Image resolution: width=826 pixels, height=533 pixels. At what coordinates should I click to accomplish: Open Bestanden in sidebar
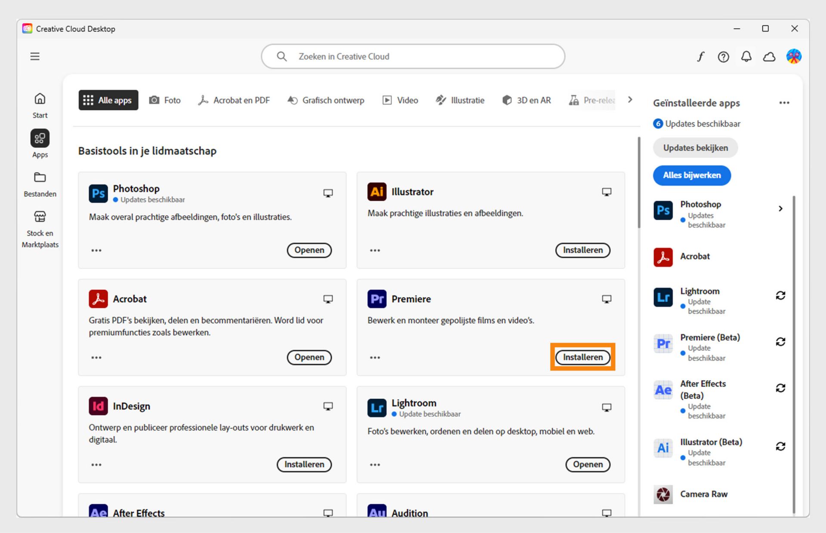(40, 185)
